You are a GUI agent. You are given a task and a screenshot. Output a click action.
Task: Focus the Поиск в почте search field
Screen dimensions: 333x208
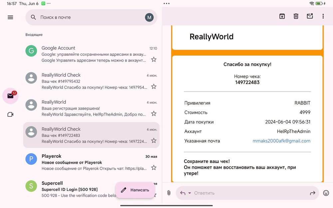coord(91,17)
